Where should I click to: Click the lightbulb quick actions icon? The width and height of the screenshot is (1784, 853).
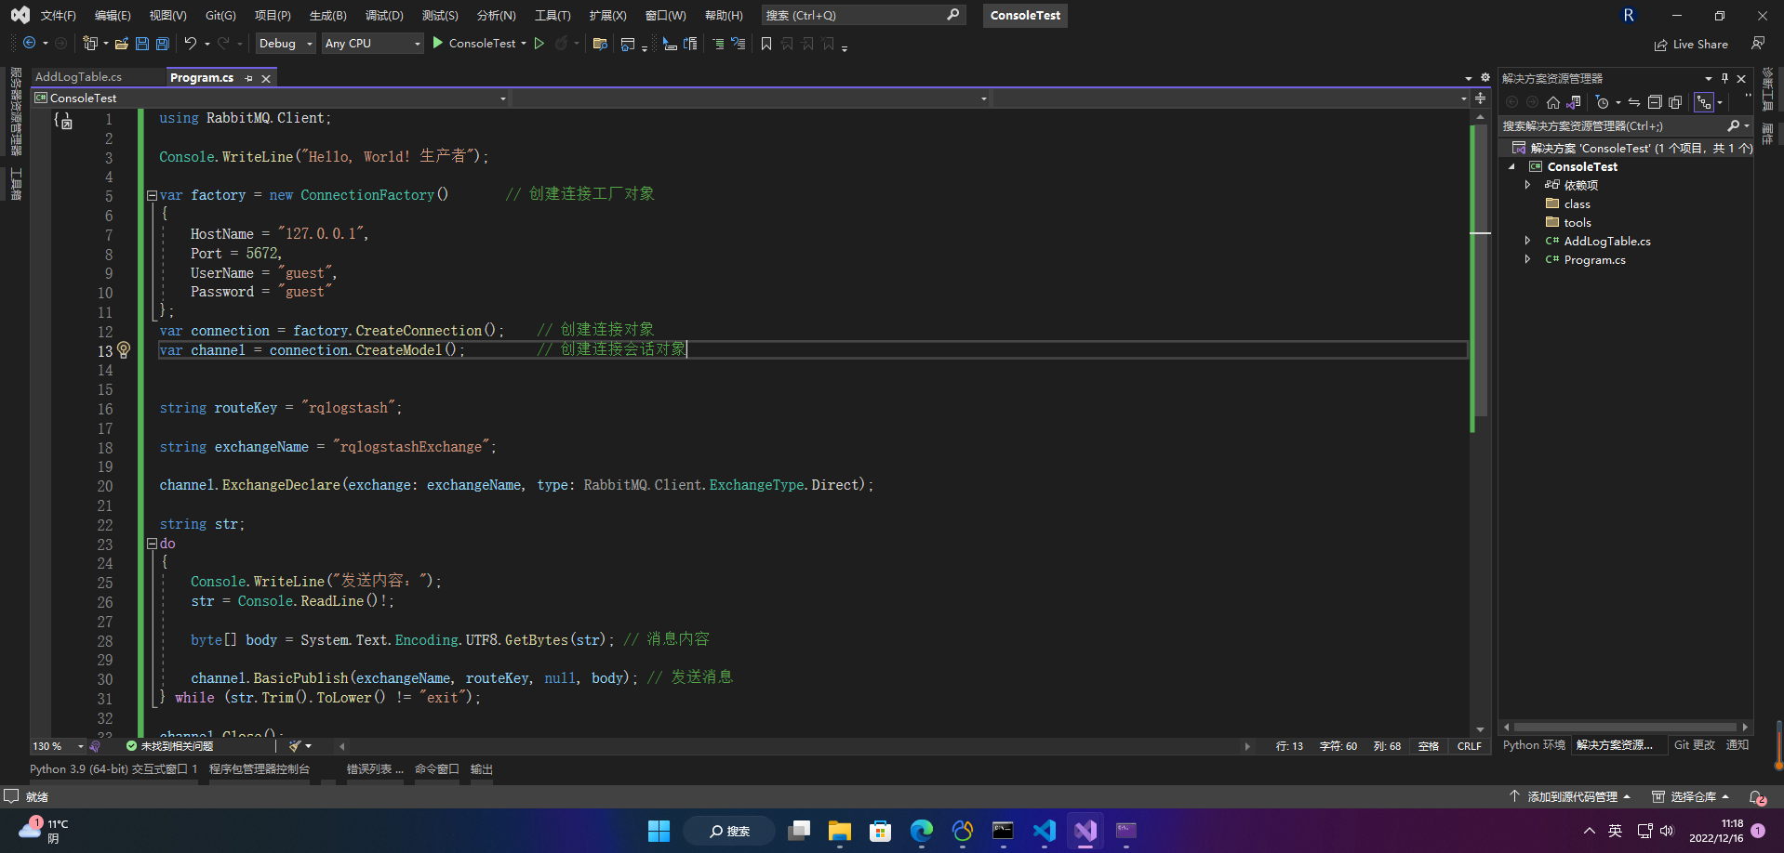(124, 350)
